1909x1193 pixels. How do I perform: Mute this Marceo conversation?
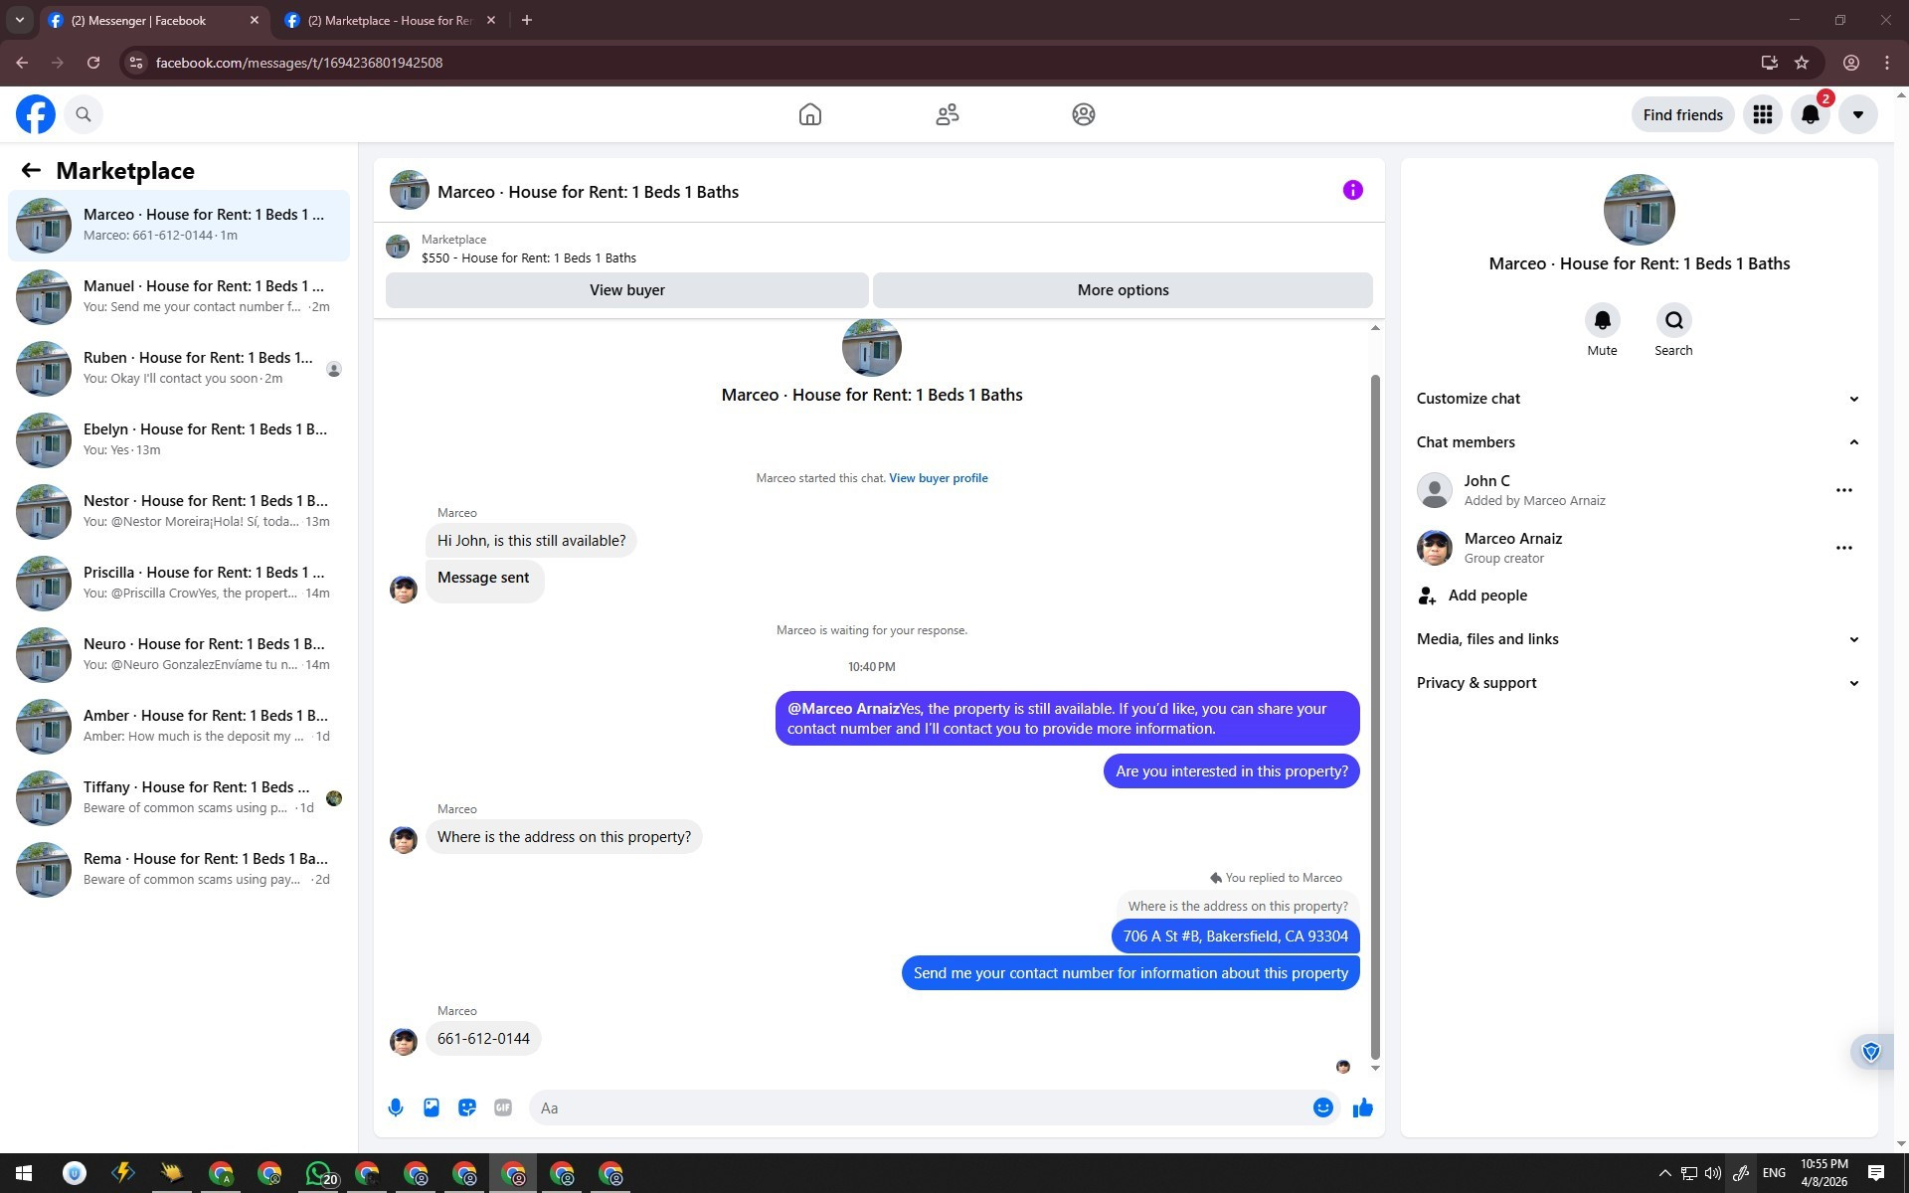pos(1602,321)
